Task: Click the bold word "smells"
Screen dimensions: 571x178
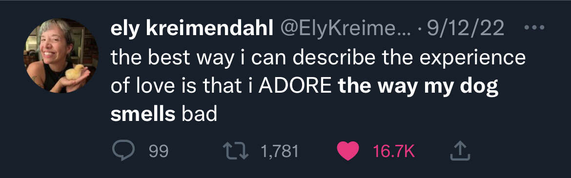Action: 143,114
